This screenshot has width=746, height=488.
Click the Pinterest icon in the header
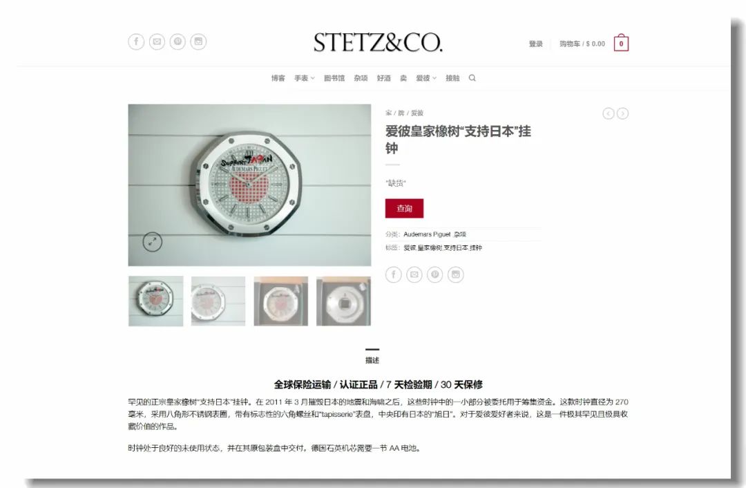tap(178, 42)
